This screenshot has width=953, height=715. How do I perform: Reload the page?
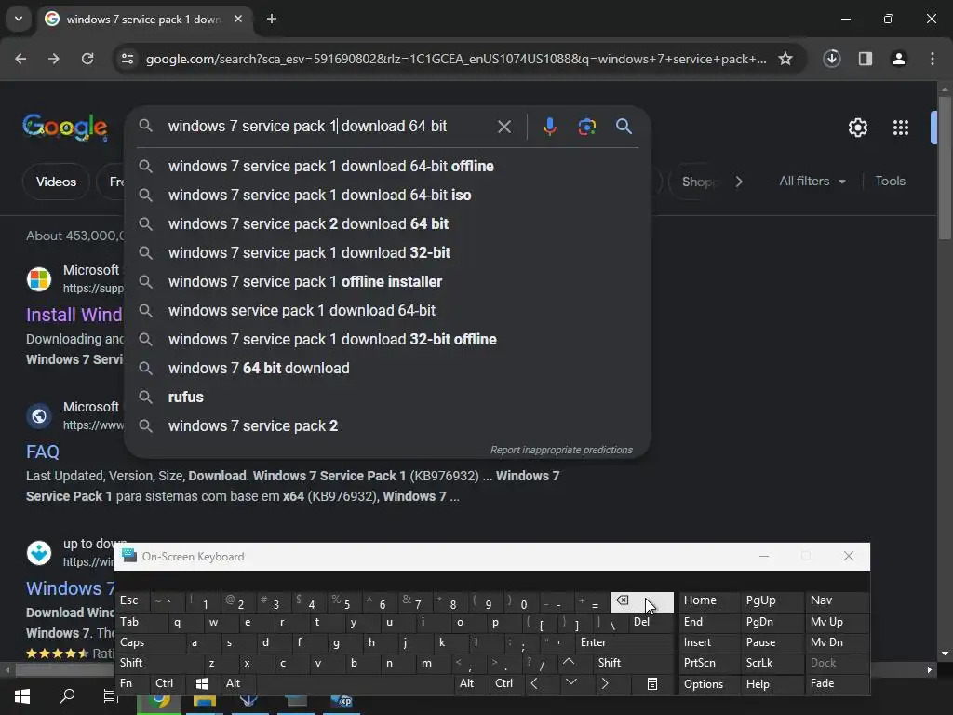click(x=87, y=59)
